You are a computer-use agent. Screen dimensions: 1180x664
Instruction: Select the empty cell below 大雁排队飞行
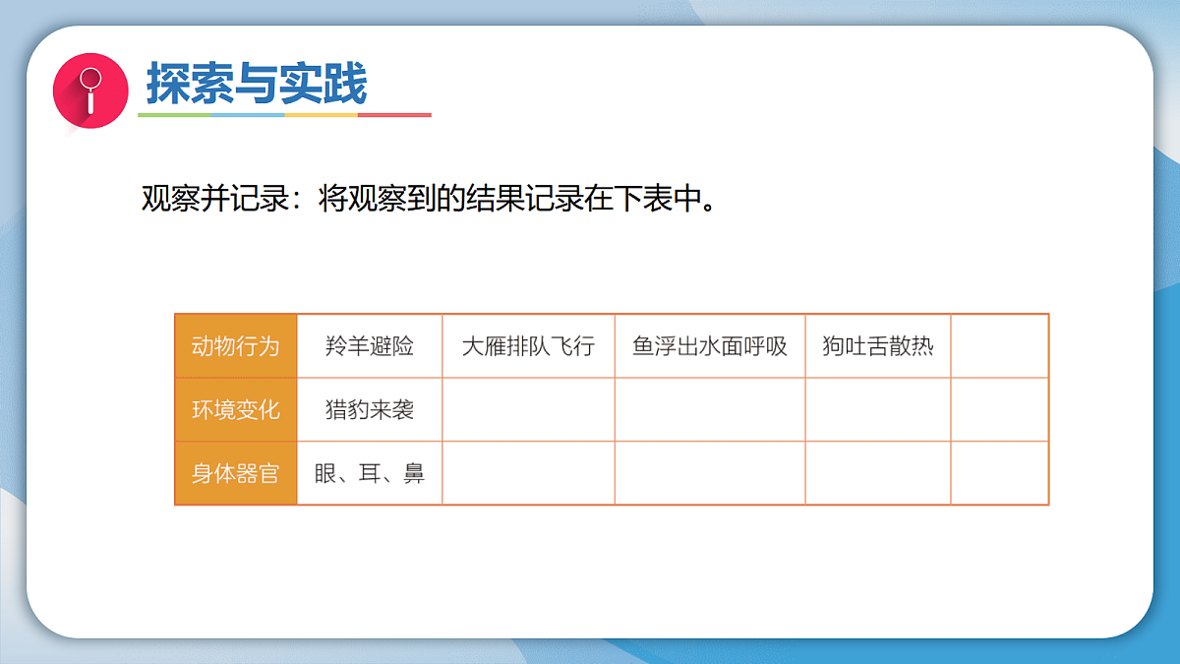pos(528,410)
